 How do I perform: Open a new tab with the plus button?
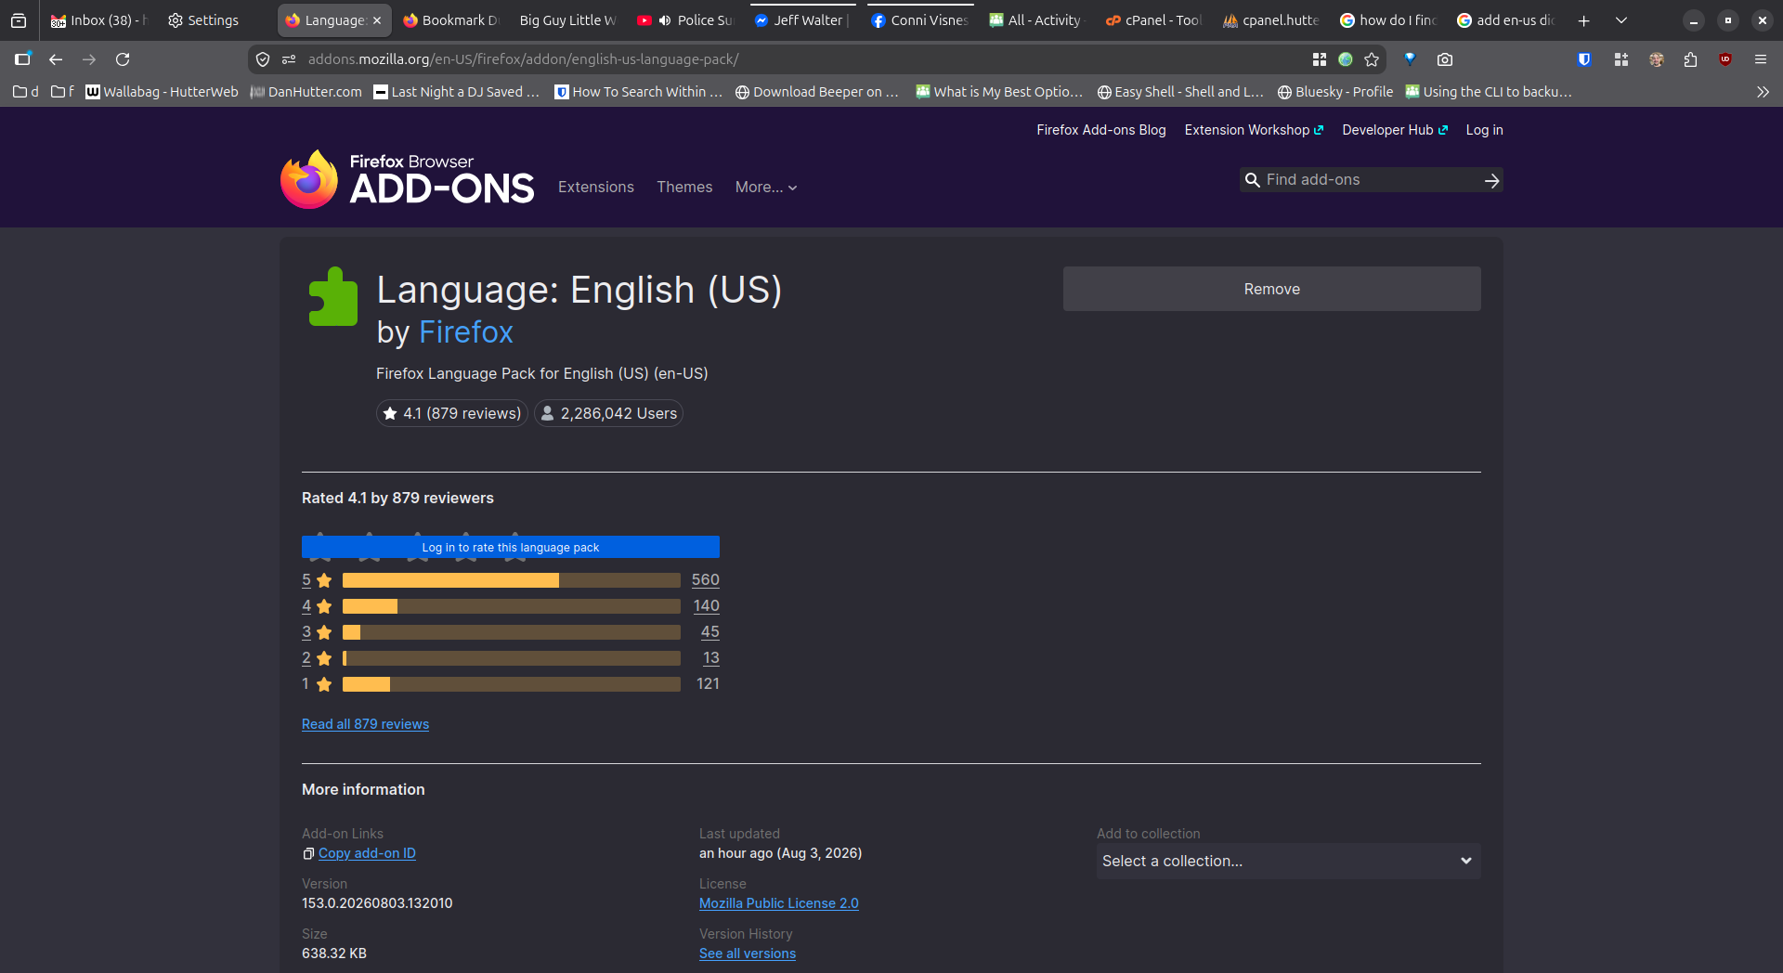1584,20
